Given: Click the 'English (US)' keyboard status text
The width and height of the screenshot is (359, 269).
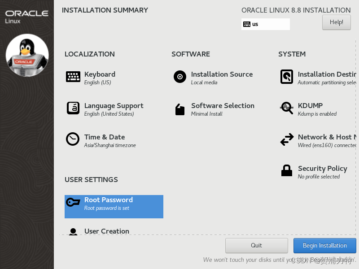Looking at the screenshot, I should [97, 82].
